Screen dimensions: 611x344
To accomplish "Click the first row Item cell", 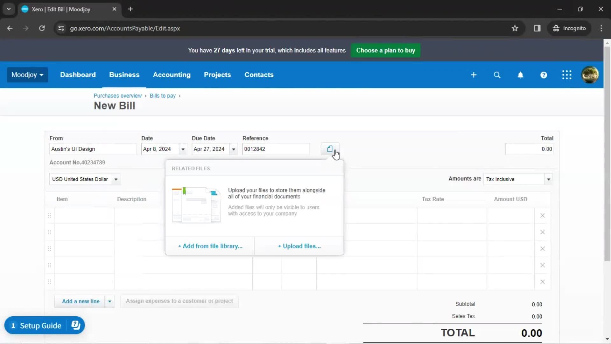I will point(84,216).
